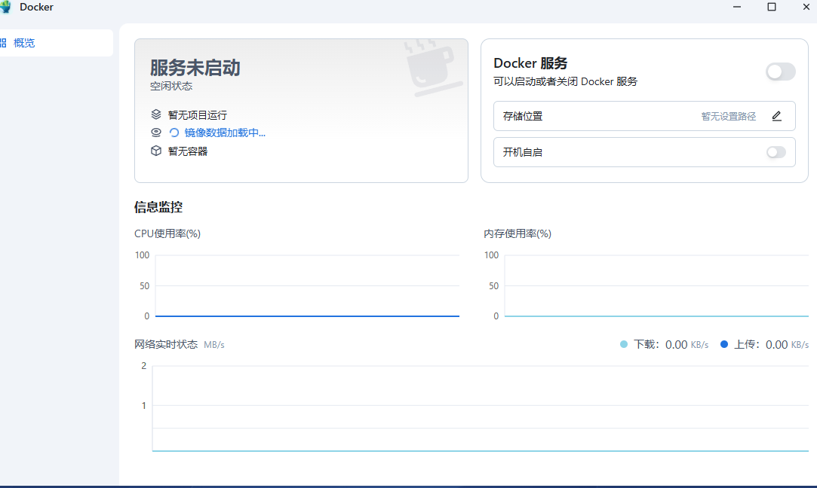Maximize the Docker window
The image size is (817, 488).
(772, 7)
